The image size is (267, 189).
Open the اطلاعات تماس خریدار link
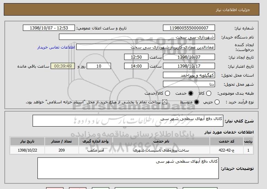click(x=56, y=47)
